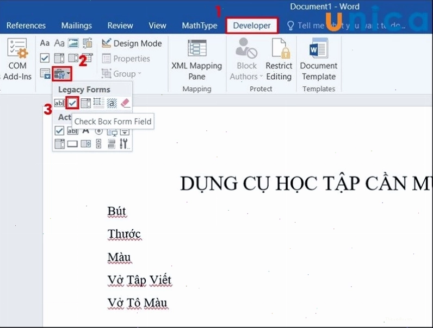Open the Review tab
Image resolution: width=433 pixels, height=328 pixels.
[x=120, y=26]
